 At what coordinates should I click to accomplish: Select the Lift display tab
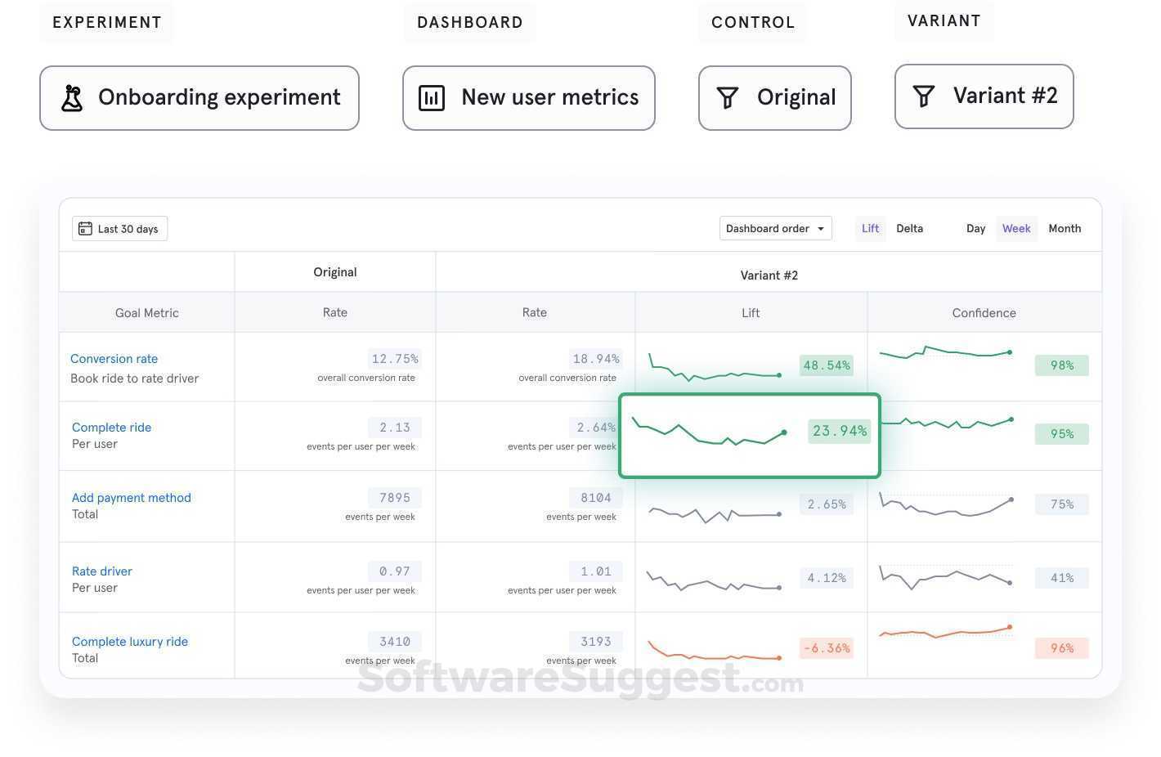tap(869, 228)
